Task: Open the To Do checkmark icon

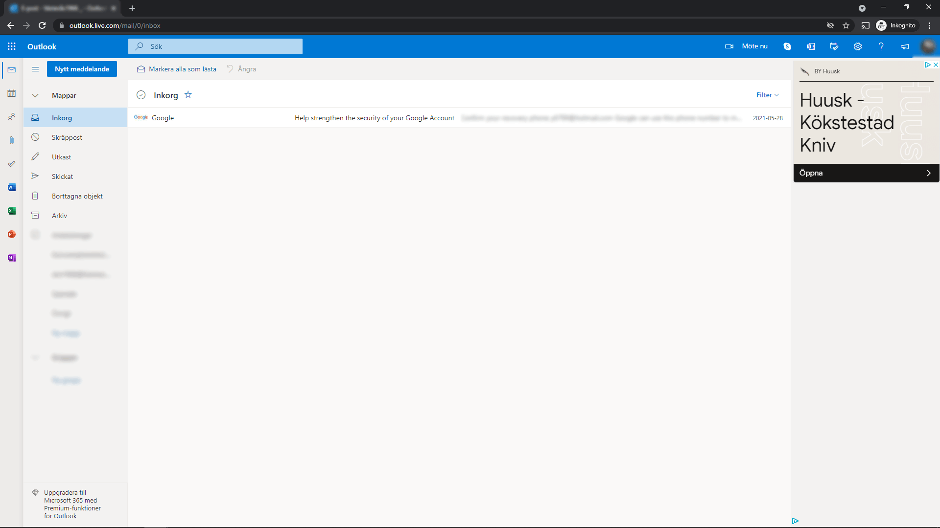Action: click(x=12, y=164)
